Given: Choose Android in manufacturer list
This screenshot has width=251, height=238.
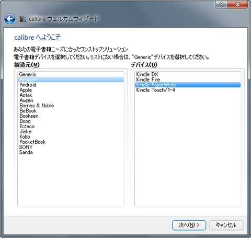Looking at the screenshot, I should click(71, 85).
